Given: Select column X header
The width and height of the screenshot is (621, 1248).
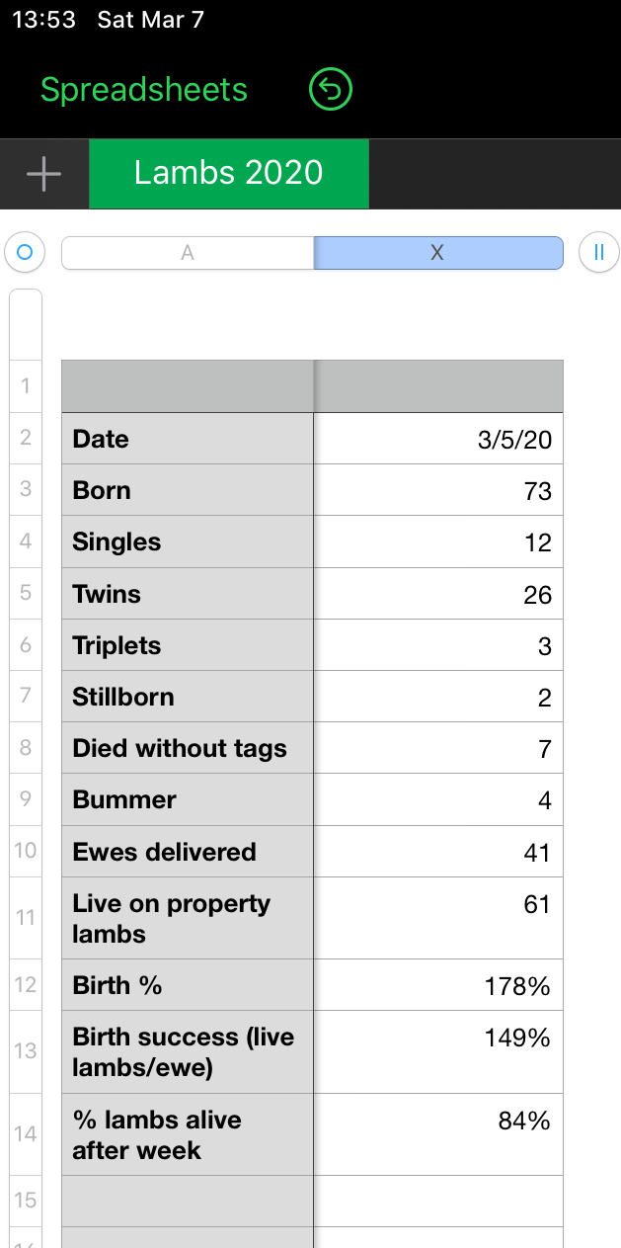Looking at the screenshot, I should click(437, 253).
